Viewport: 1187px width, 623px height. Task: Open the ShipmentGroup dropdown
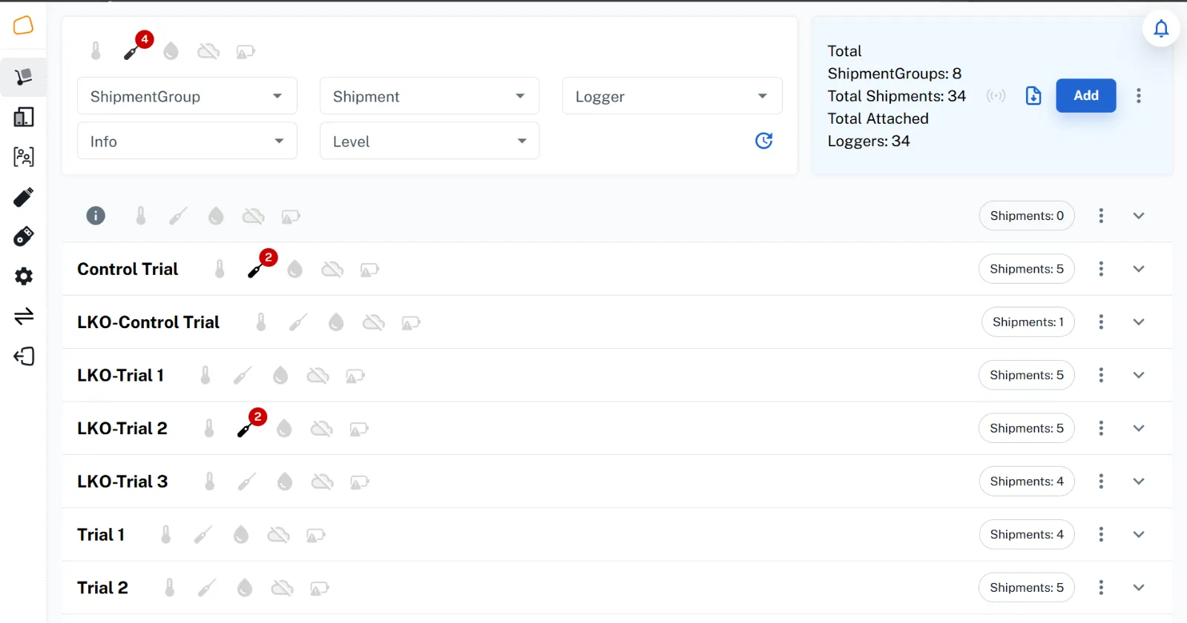pyautogui.click(x=187, y=96)
